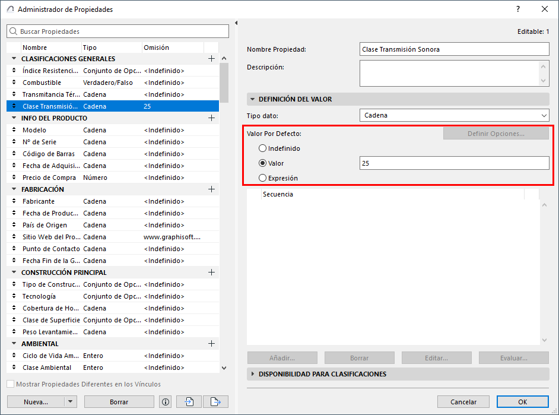
Task: Grab reorder handle of Combustible row
Action: click(14, 83)
